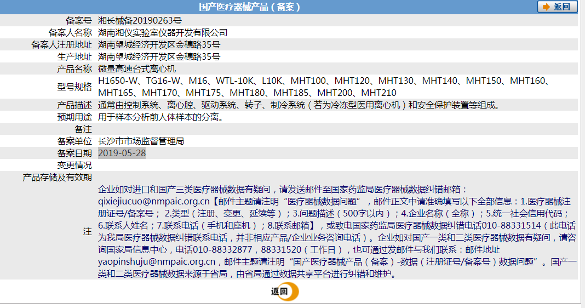The width and height of the screenshot is (585, 308).
Task: Click the highlighted date 2019-05-28
Action: pyautogui.click(x=122, y=153)
